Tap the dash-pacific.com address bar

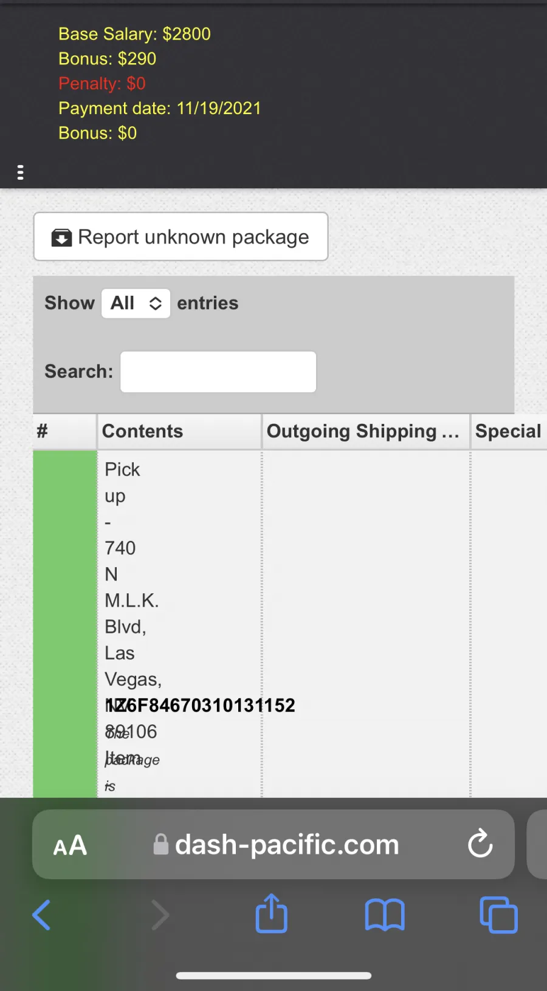coord(273,844)
